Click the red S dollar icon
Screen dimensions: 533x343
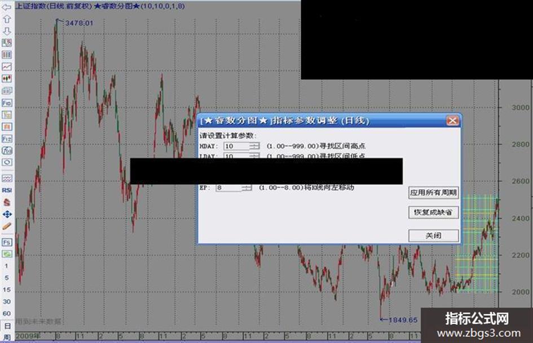6,202
